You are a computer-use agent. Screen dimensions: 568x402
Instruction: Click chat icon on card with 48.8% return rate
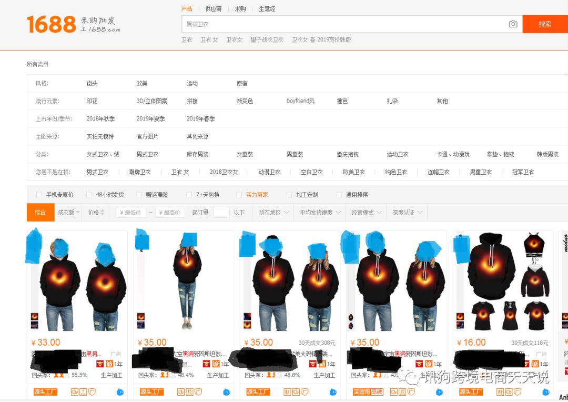[333, 392]
